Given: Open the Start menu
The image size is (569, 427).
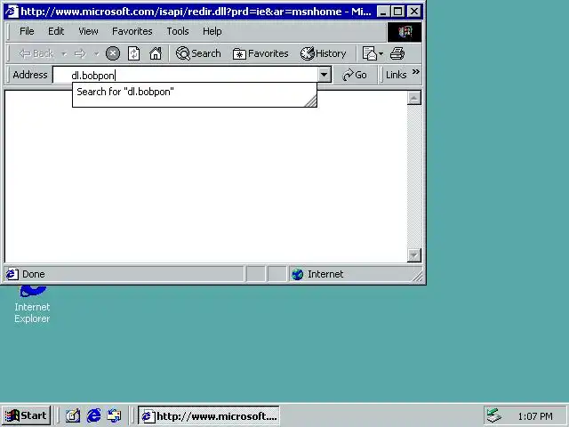Looking at the screenshot, I should click(26, 415).
